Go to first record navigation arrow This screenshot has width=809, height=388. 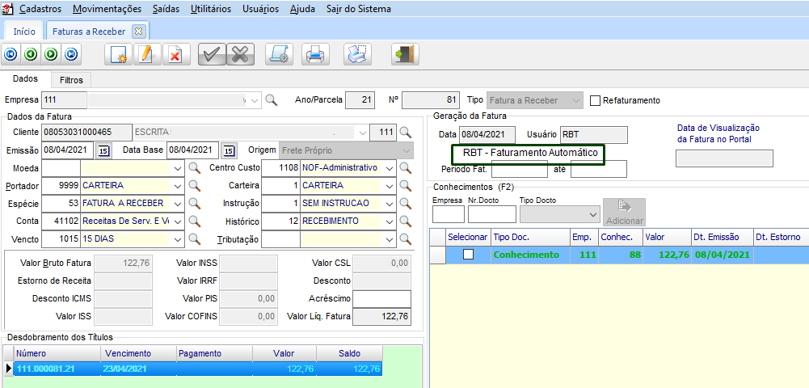tap(11, 54)
